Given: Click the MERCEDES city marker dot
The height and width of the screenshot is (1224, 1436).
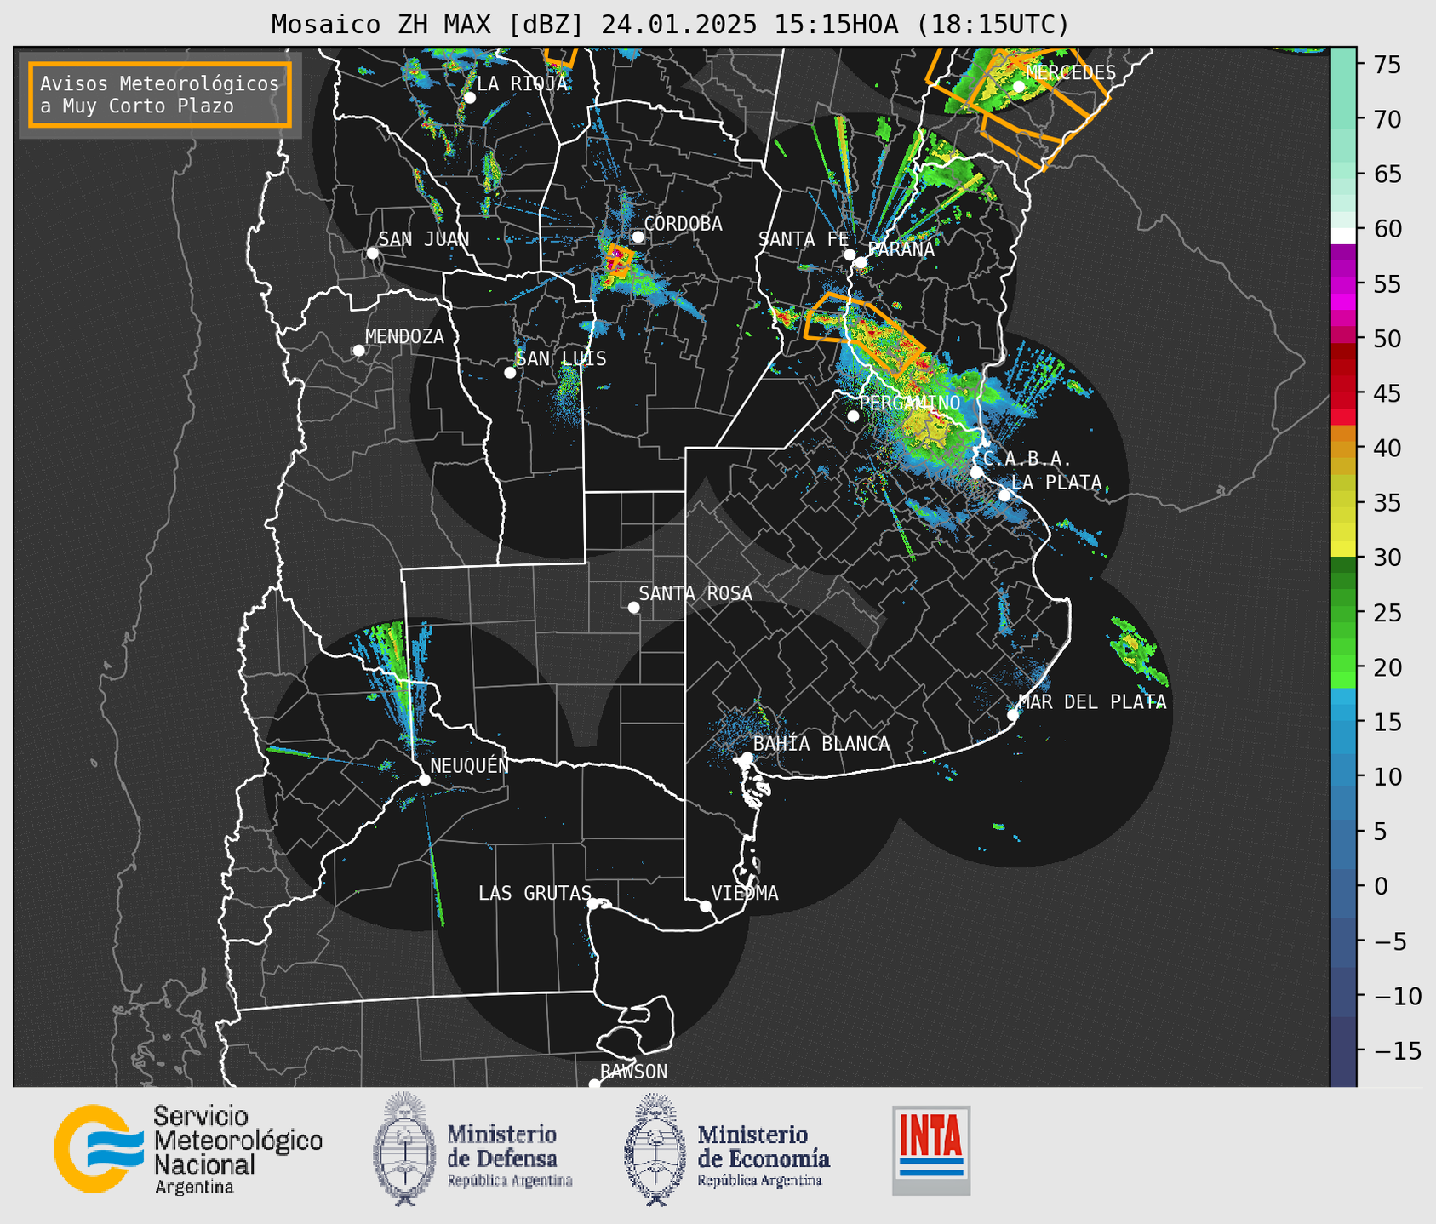Looking at the screenshot, I should click(x=1019, y=86).
